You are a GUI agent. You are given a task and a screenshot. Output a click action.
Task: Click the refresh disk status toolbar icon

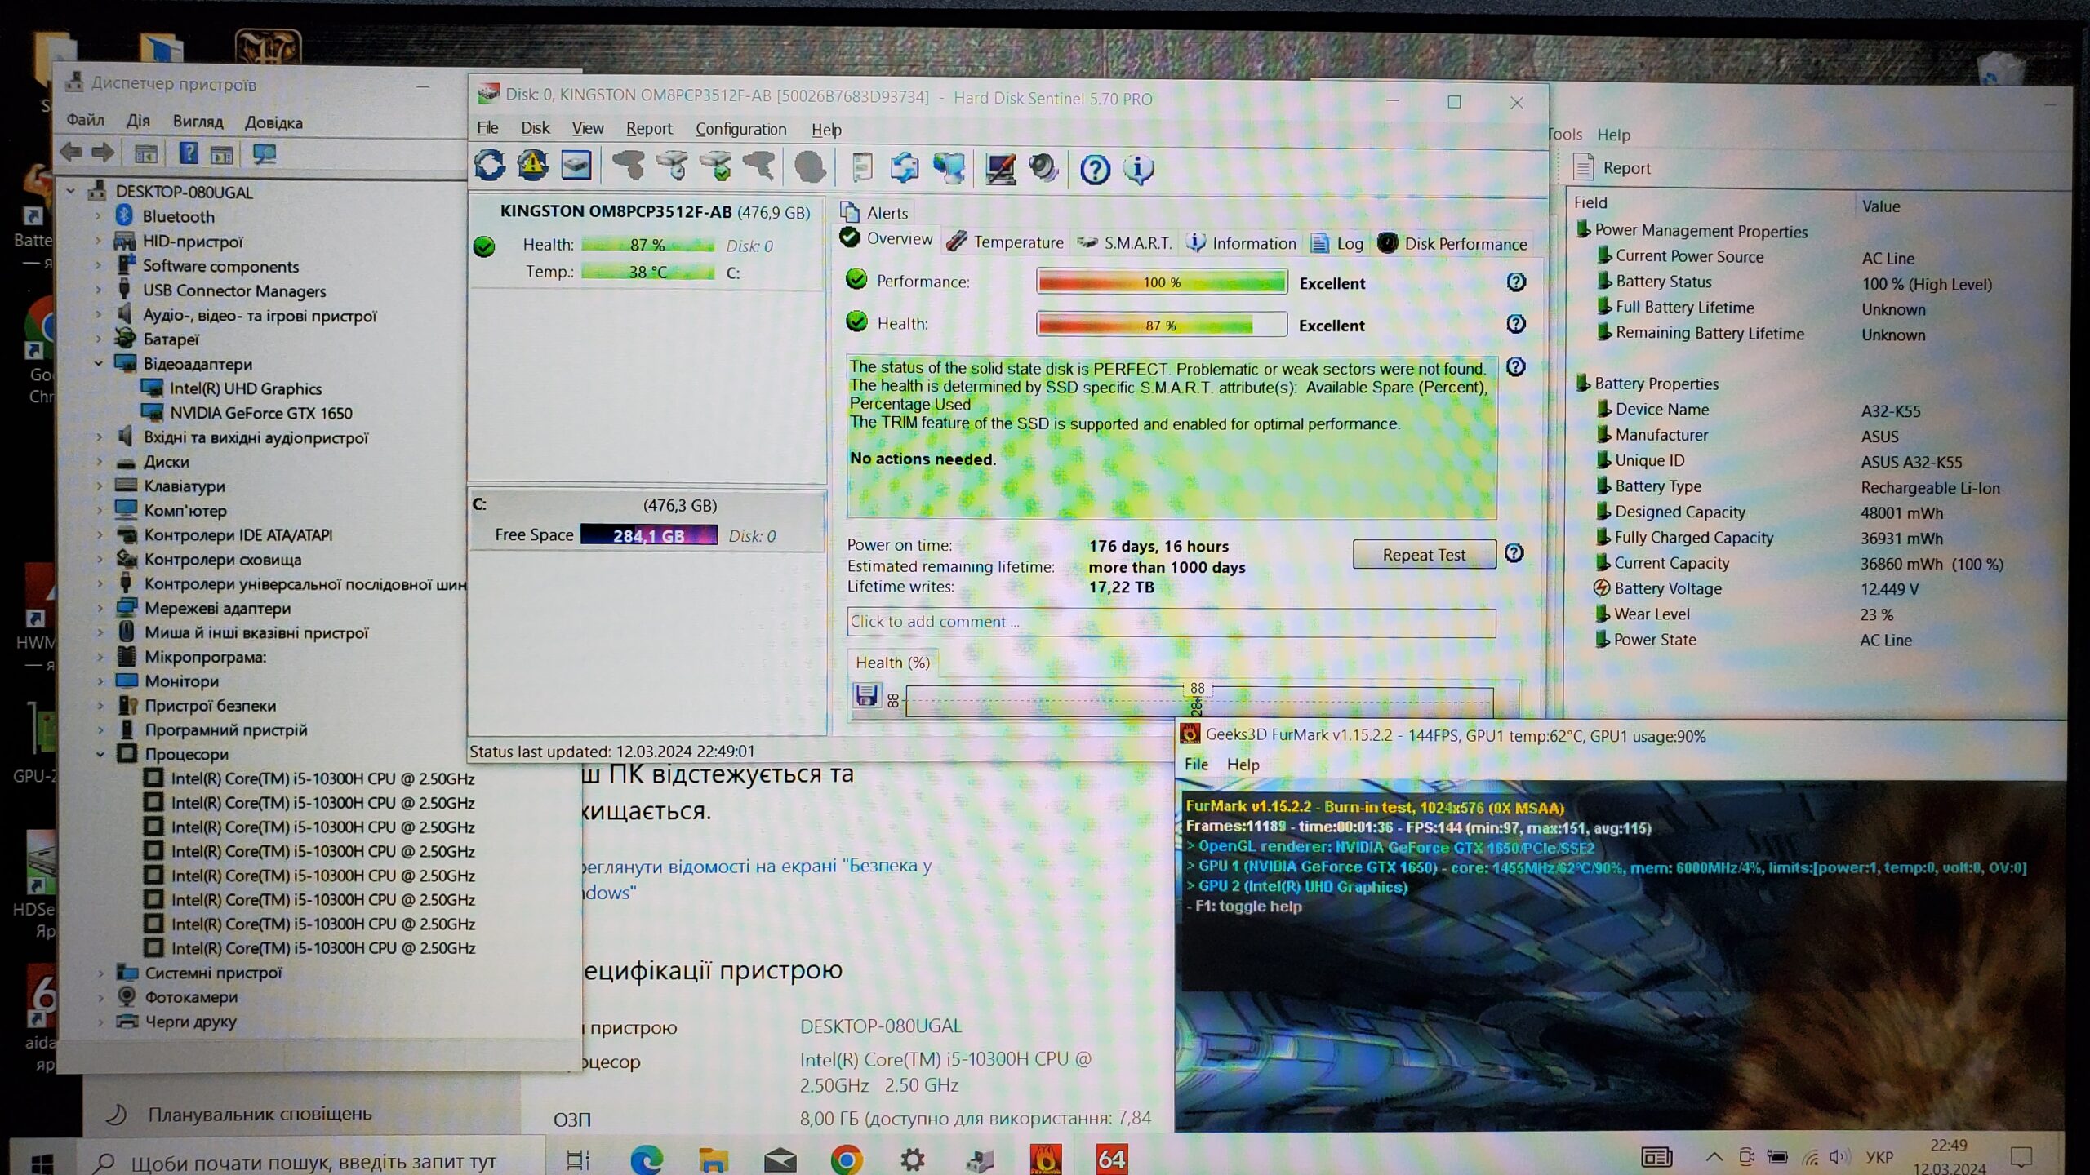[490, 166]
